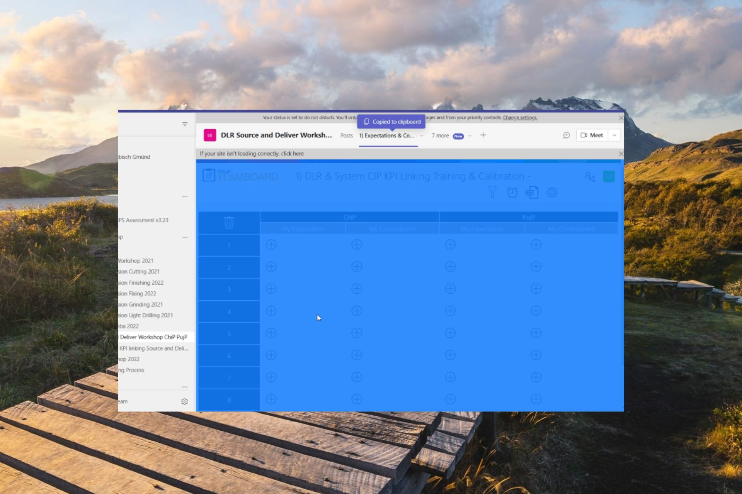Add PujP My Commitment card in row 8
The height and width of the screenshot is (494, 742).
click(536, 399)
